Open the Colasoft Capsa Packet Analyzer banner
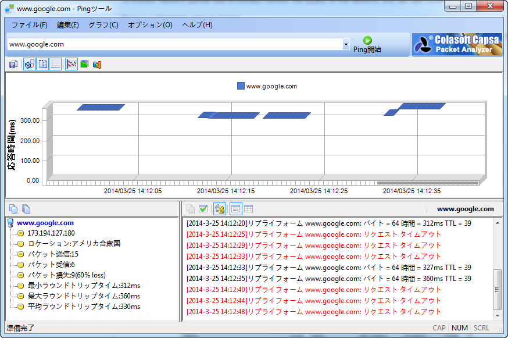The height and width of the screenshot is (338, 508). [457, 44]
